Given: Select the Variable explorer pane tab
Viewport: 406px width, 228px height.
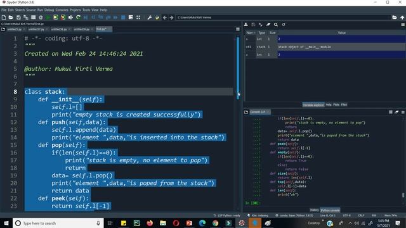Looking at the screenshot, I should point(313,104).
